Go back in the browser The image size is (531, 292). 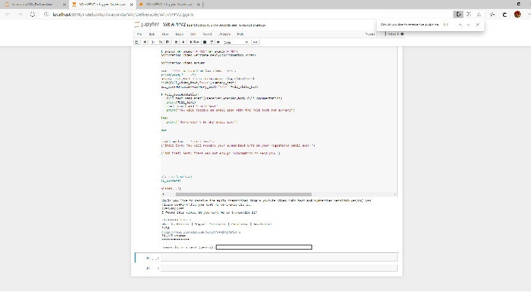pos(8,14)
